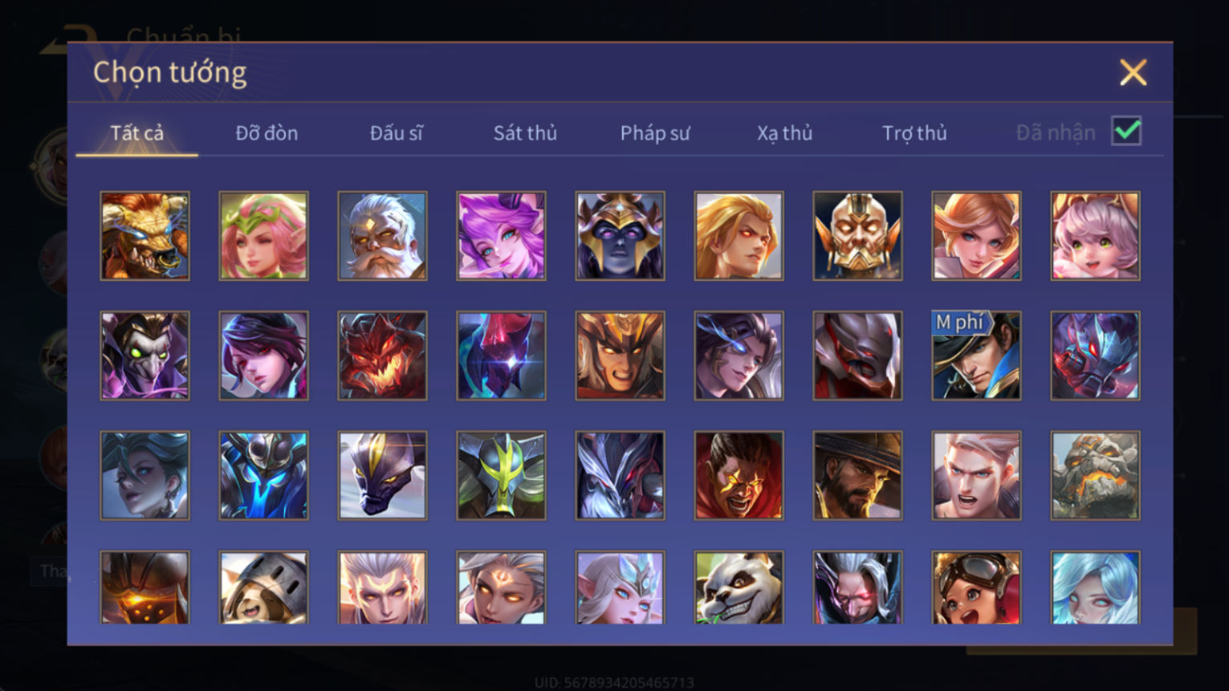Choose the purple-haired girl hero portrait
Image resolution: width=1229 pixels, height=691 pixels.
(501, 236)
